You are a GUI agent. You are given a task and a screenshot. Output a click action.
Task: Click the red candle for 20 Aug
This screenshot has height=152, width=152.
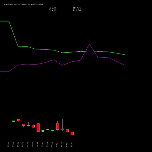click(19, 120)
